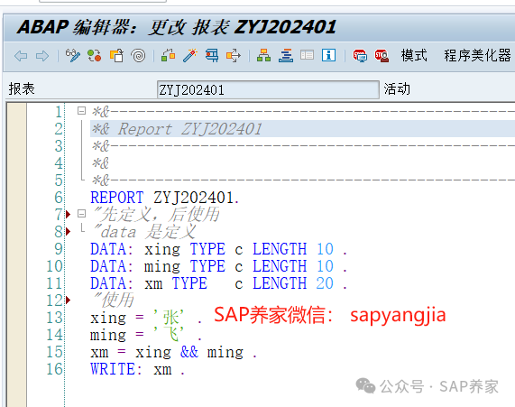Click the string literal '张' on line 13
This screenshot has height=407, width=515.
click(170, 318)
